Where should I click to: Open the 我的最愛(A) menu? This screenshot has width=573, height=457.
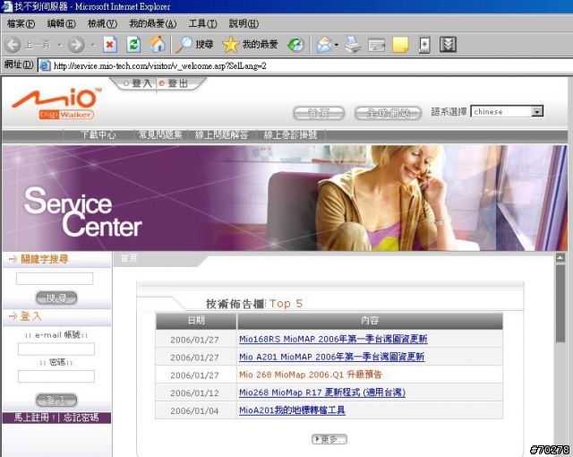[153, 24]
